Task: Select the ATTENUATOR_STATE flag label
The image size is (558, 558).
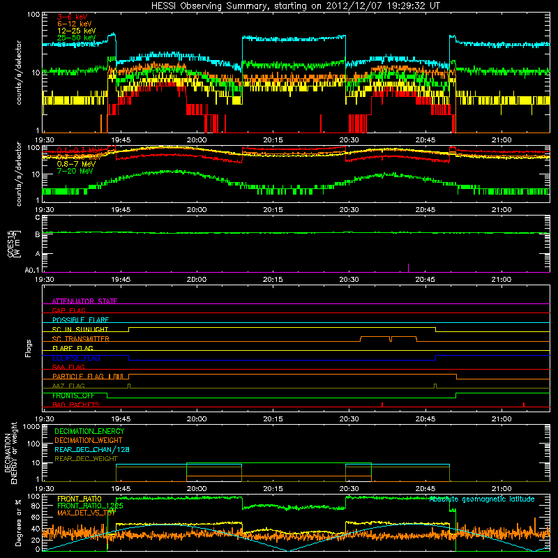Action: tap(84, 301)
